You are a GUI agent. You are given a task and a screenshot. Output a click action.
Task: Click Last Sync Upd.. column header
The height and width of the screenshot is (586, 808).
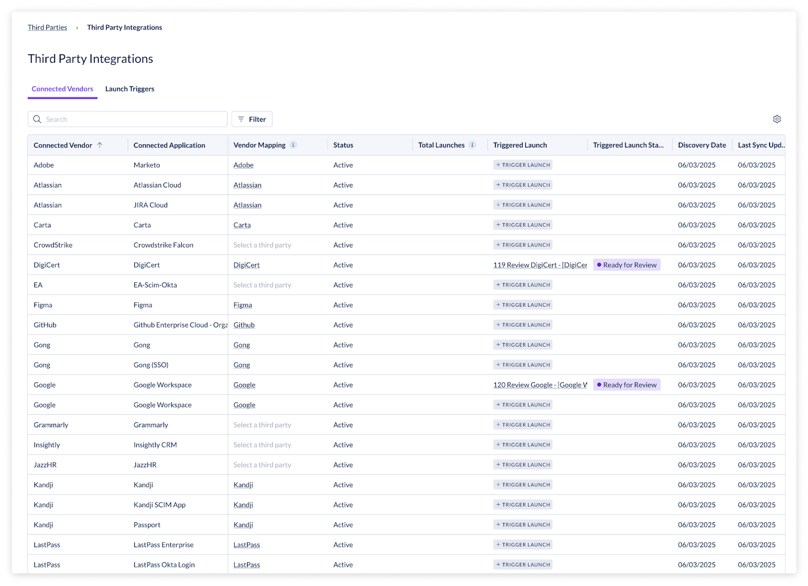click(761, 145)
